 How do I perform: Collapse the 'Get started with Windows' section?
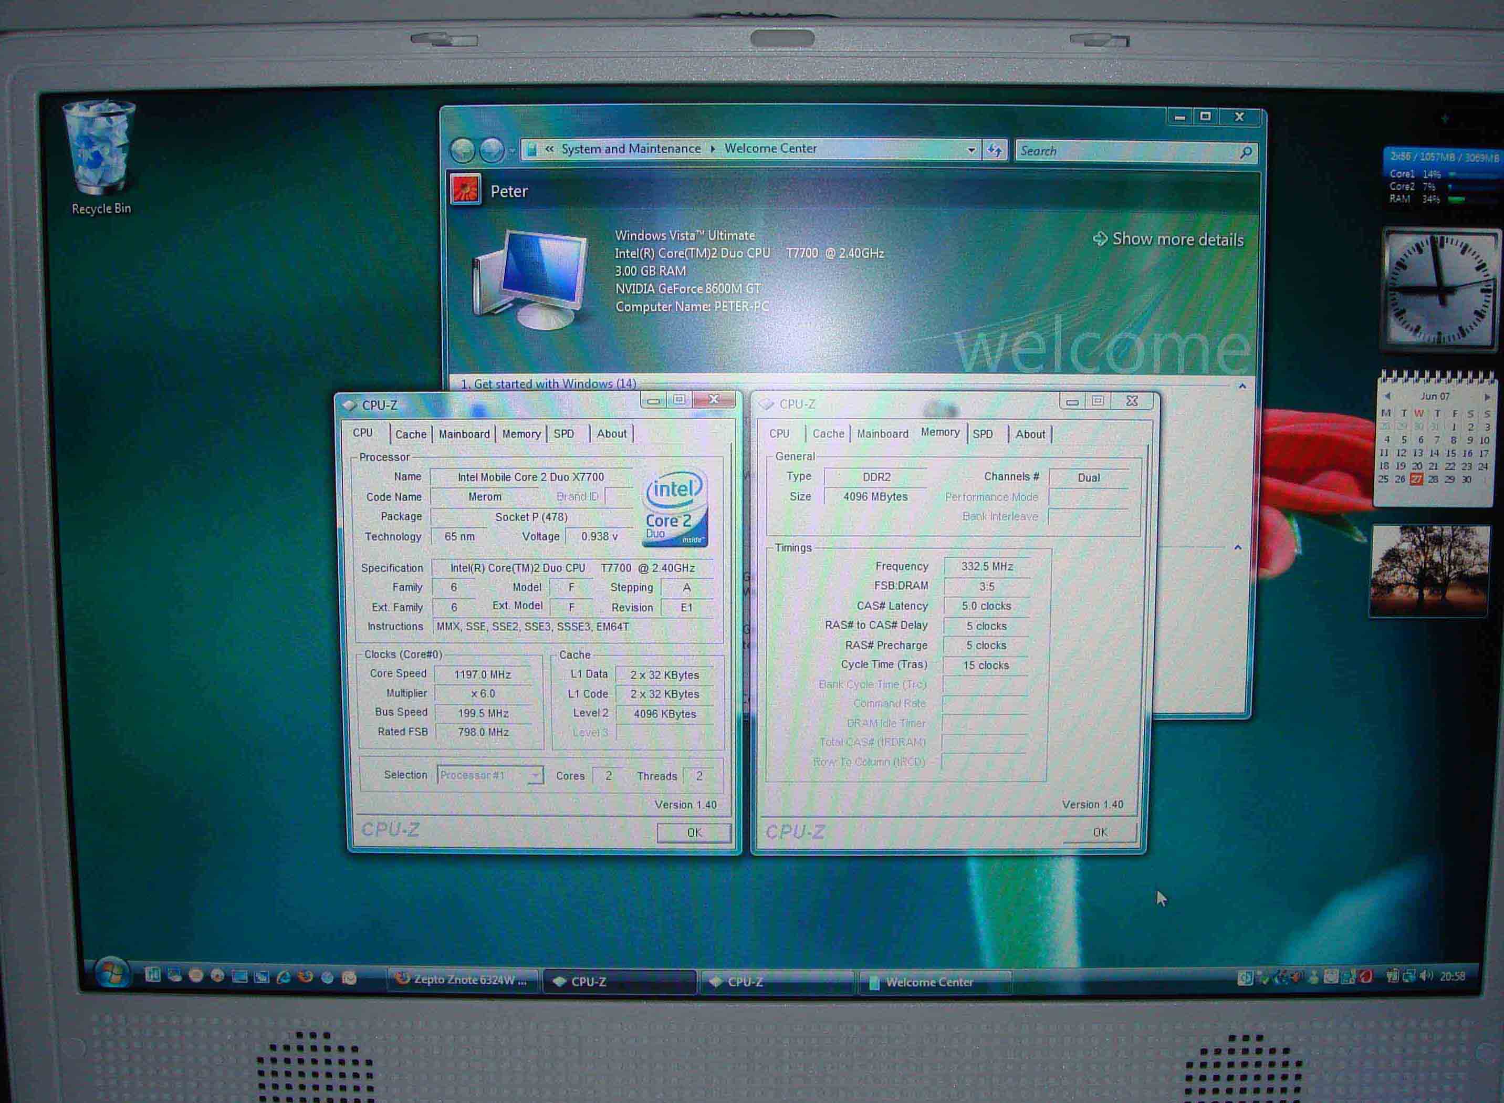[1242, 386]
